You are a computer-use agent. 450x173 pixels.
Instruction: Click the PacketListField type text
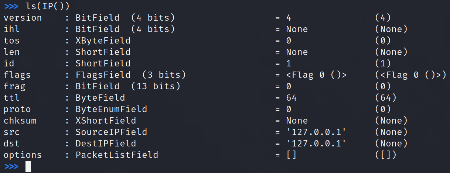click(117, 155)
